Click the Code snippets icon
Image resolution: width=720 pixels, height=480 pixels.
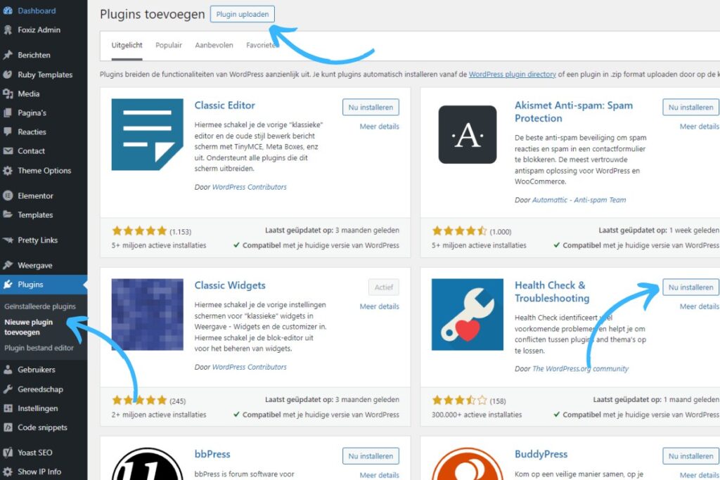point(8,427)
